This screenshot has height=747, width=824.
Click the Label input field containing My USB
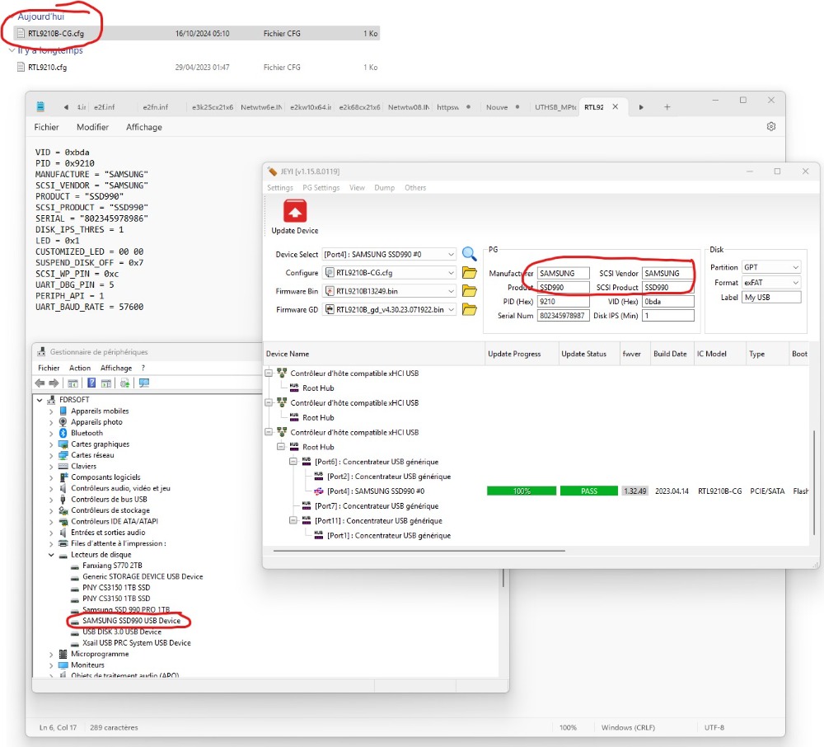[x=770, y=298]
